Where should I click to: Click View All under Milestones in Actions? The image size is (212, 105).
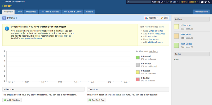189,29
